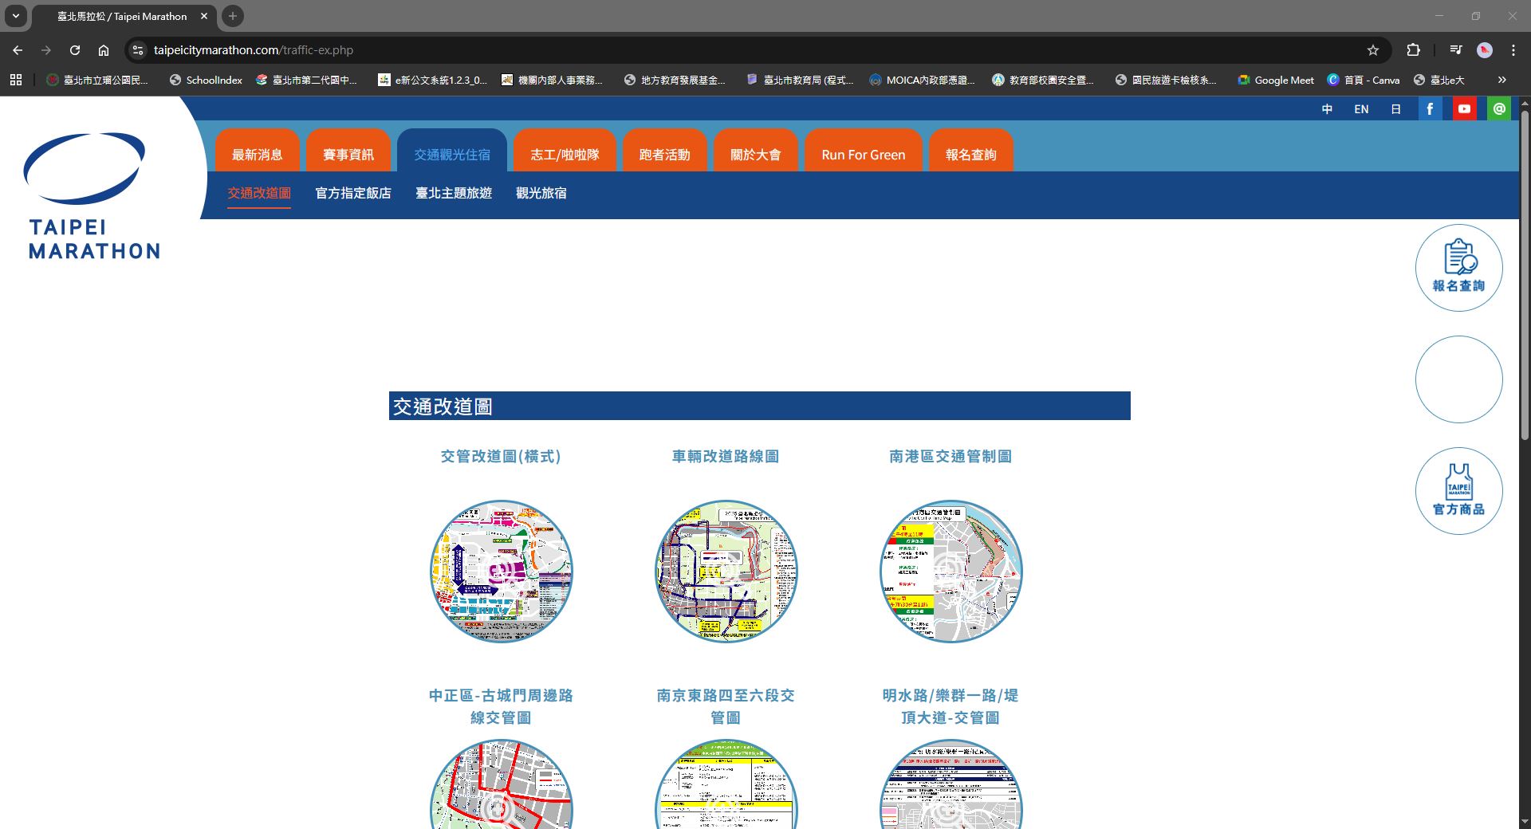Image resolution: width=1531 pixels, height=829 pixels.
Task: Switch site language to 日 (Japanese)
Action: [x=1395, y=108]
